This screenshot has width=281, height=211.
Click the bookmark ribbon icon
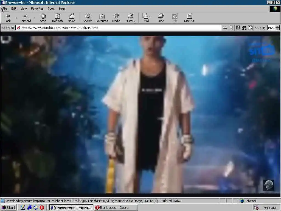coord(231,28)
